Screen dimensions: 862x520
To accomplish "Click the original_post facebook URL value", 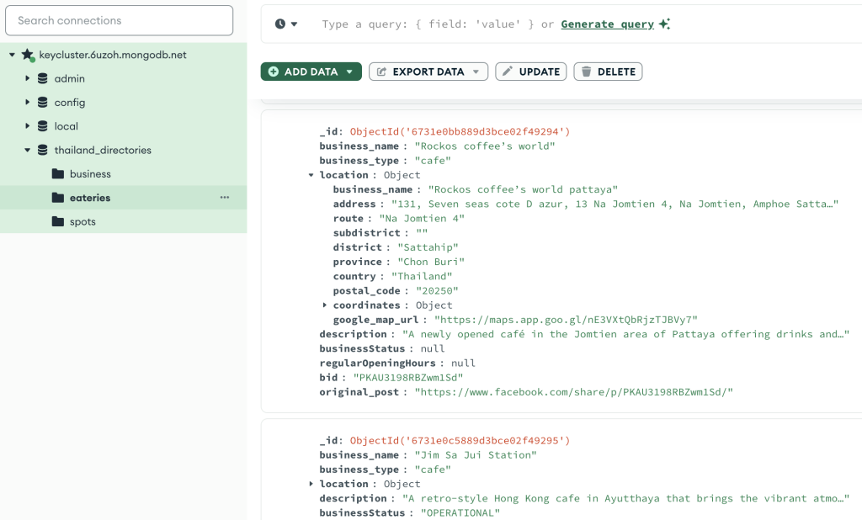I will pyautogui.click(x=573, y=392).
